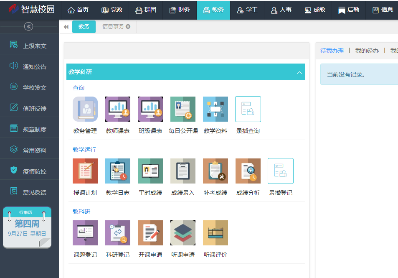The width and height of the screenshot is (398, 278).
Task: Open 信息 in top navigation
Action: [x=382, y=10]
